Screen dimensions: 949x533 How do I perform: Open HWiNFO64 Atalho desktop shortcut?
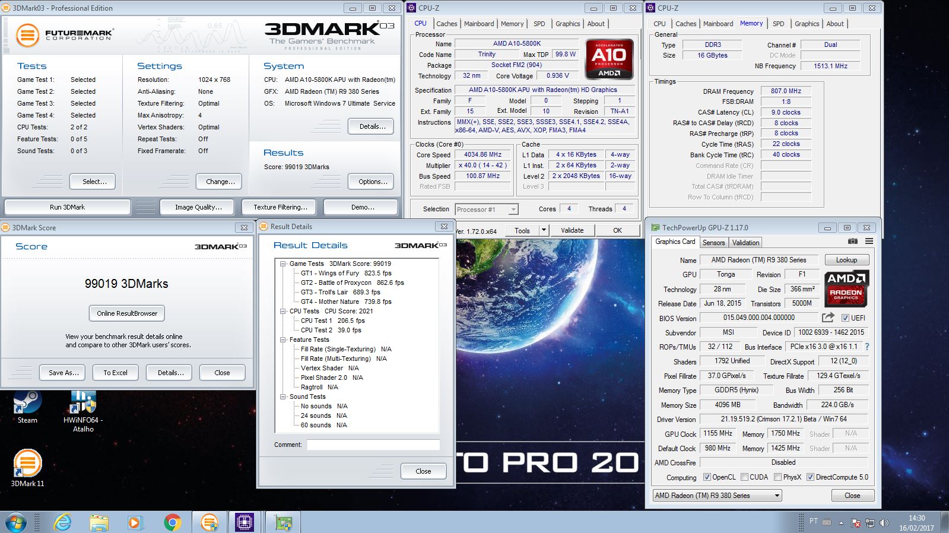pyautogui.click(x=83, y=411)
